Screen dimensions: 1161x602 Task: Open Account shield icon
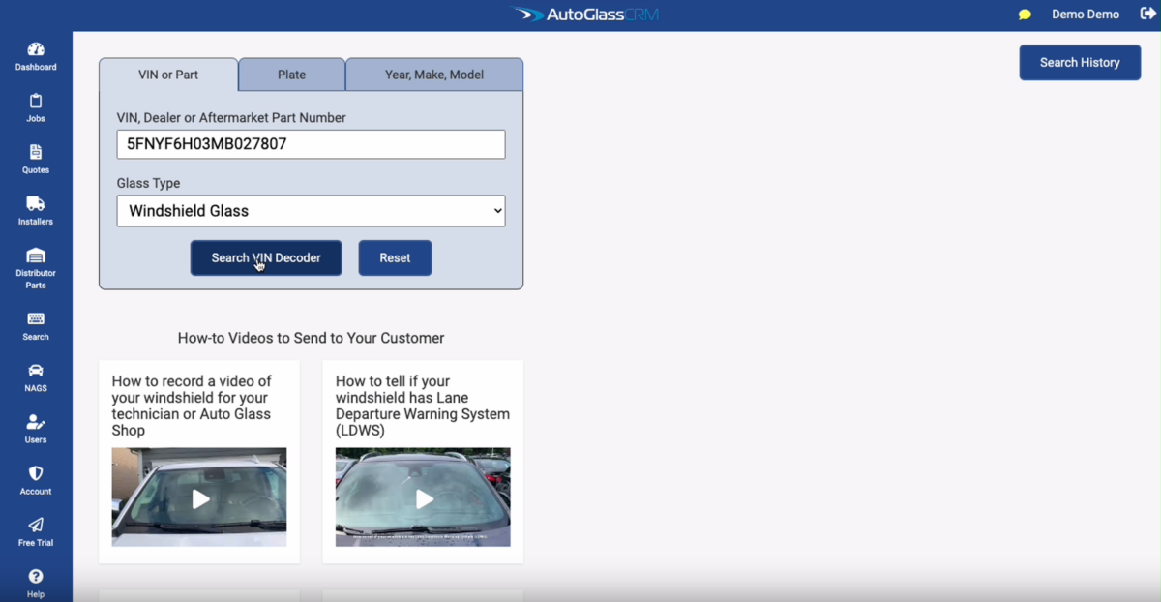tap(36, 474)
